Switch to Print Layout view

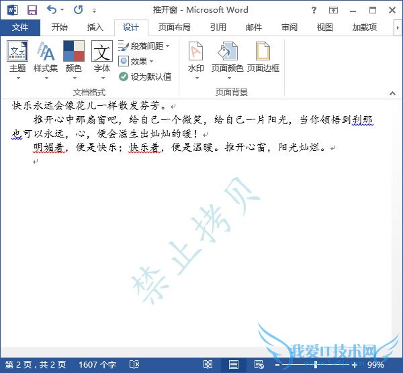pyautogui.click(x=233, y=364)
